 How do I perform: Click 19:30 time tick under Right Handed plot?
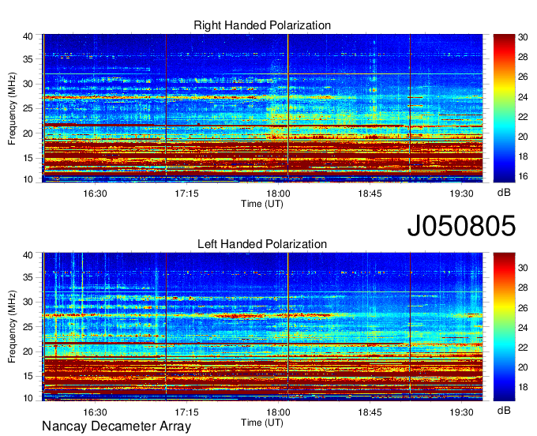tap(462, 194)
